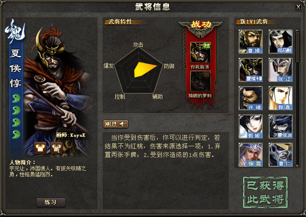Click the scrollbar up arrow in general list
This screenshot has height=217, width=306.
pos(297,31)
